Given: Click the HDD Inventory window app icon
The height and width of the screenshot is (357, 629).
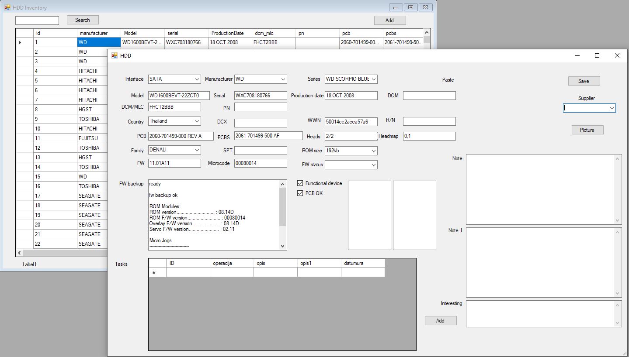Looking at the screenshot, I should tap(7, 7).
